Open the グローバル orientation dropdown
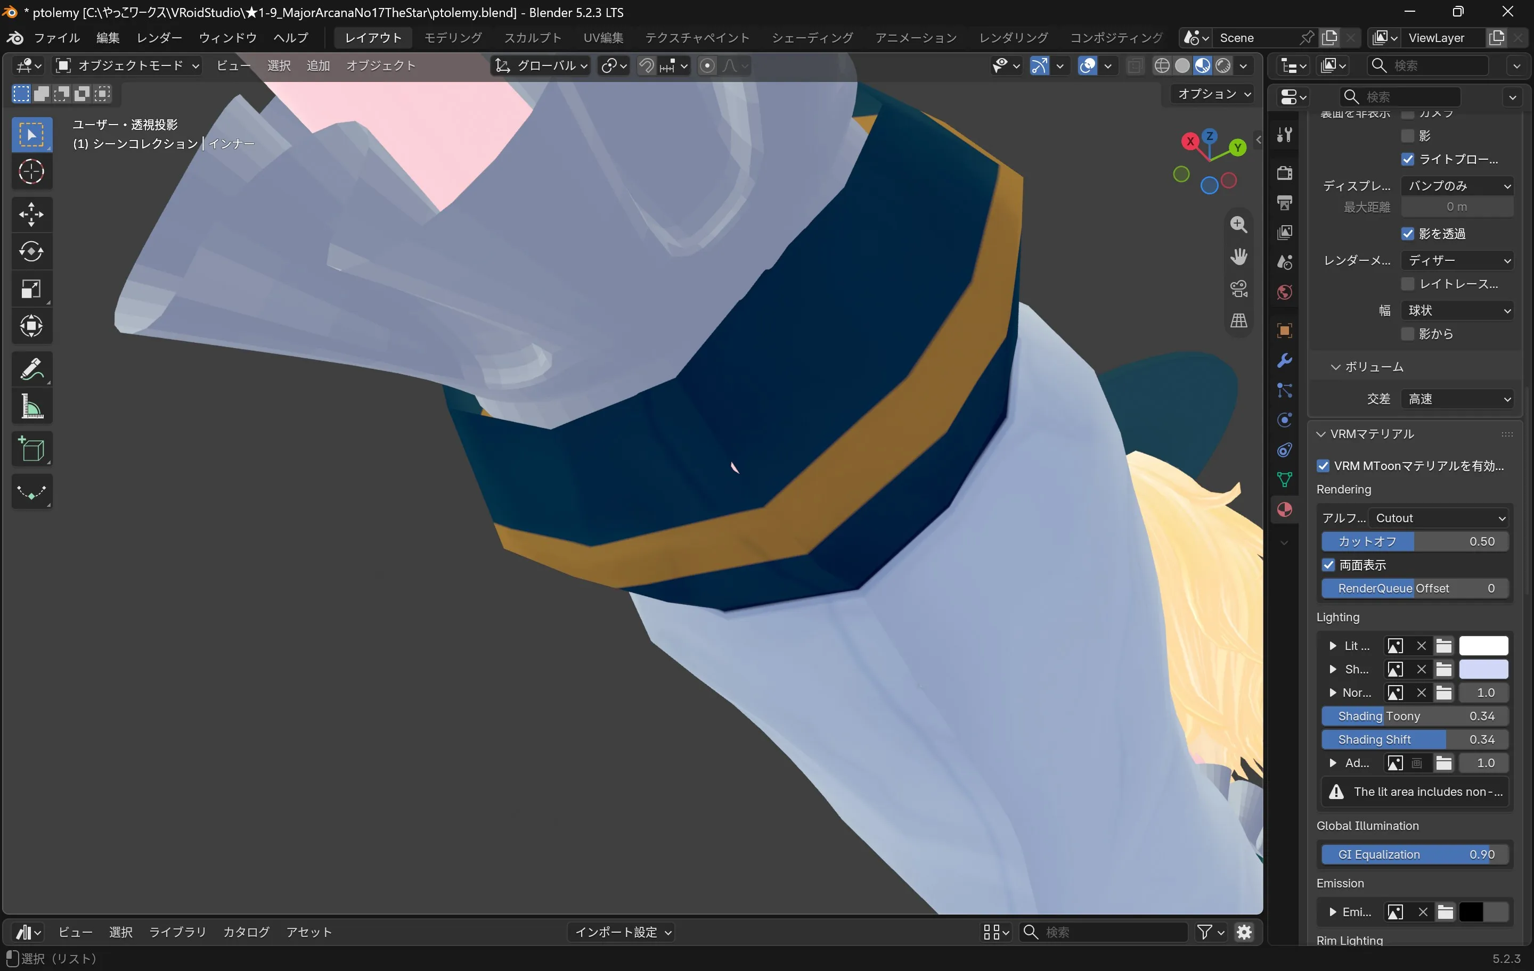This screenshot has width=1534, height=971. (542, 65)
